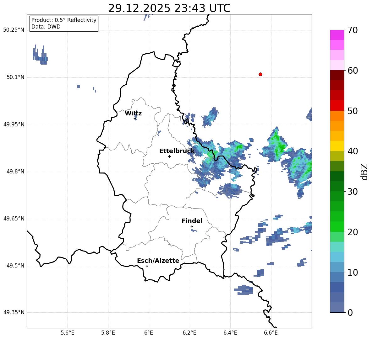Click the 6.4°E longitude tick label
The height and width of the screenshot is (339, 372).
coord(230,333)
